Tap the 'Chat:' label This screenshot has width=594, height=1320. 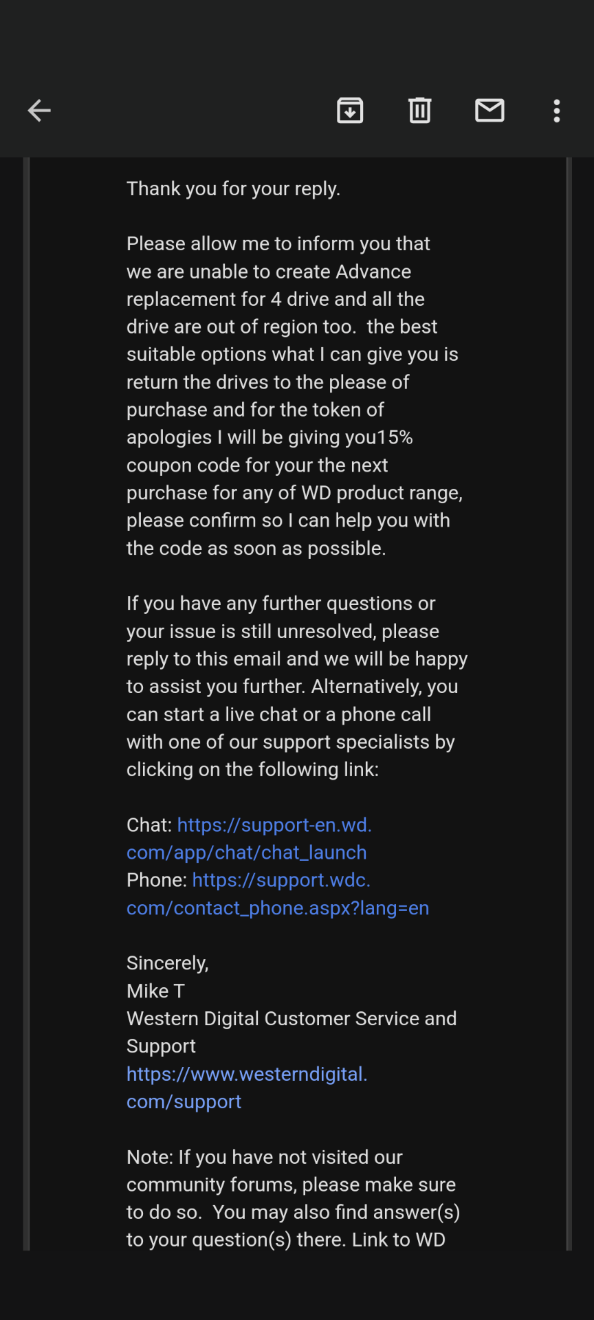[x=149, y=825]
